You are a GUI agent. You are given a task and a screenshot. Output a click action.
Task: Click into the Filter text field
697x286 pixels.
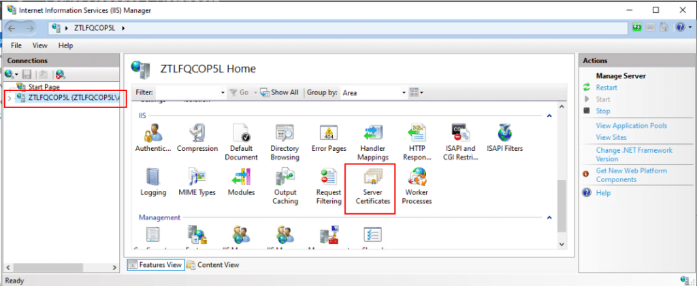(x=188, y=92)
